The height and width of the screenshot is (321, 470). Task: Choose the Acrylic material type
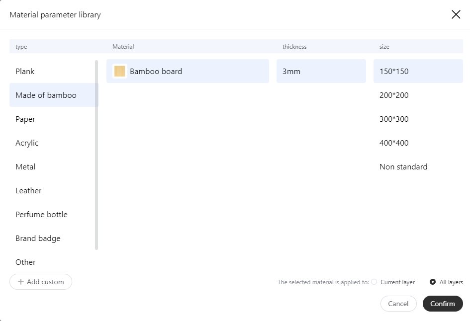tap(54, 143)
